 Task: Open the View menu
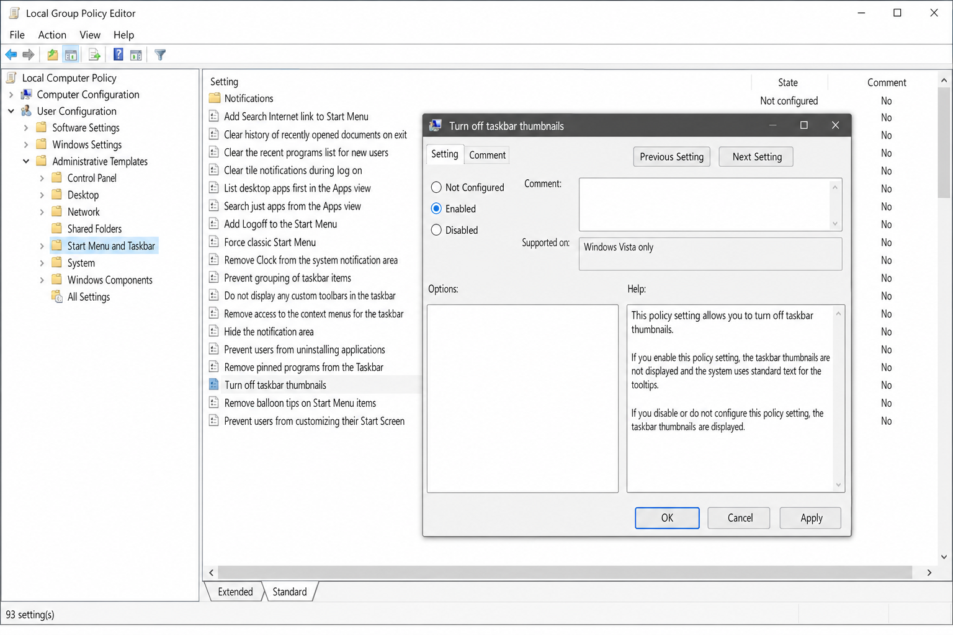coord(90,35)
